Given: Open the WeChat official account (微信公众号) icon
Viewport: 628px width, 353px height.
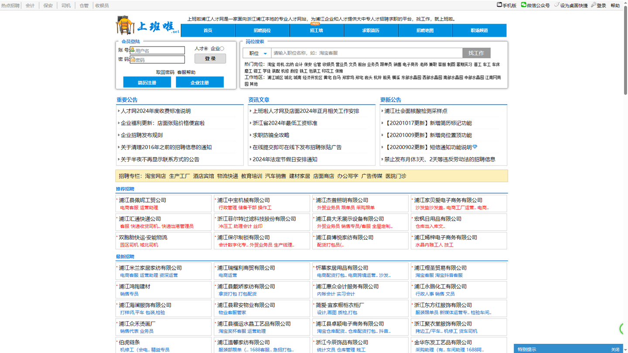Looking at the screenshot, I should (x=524, y=5).
